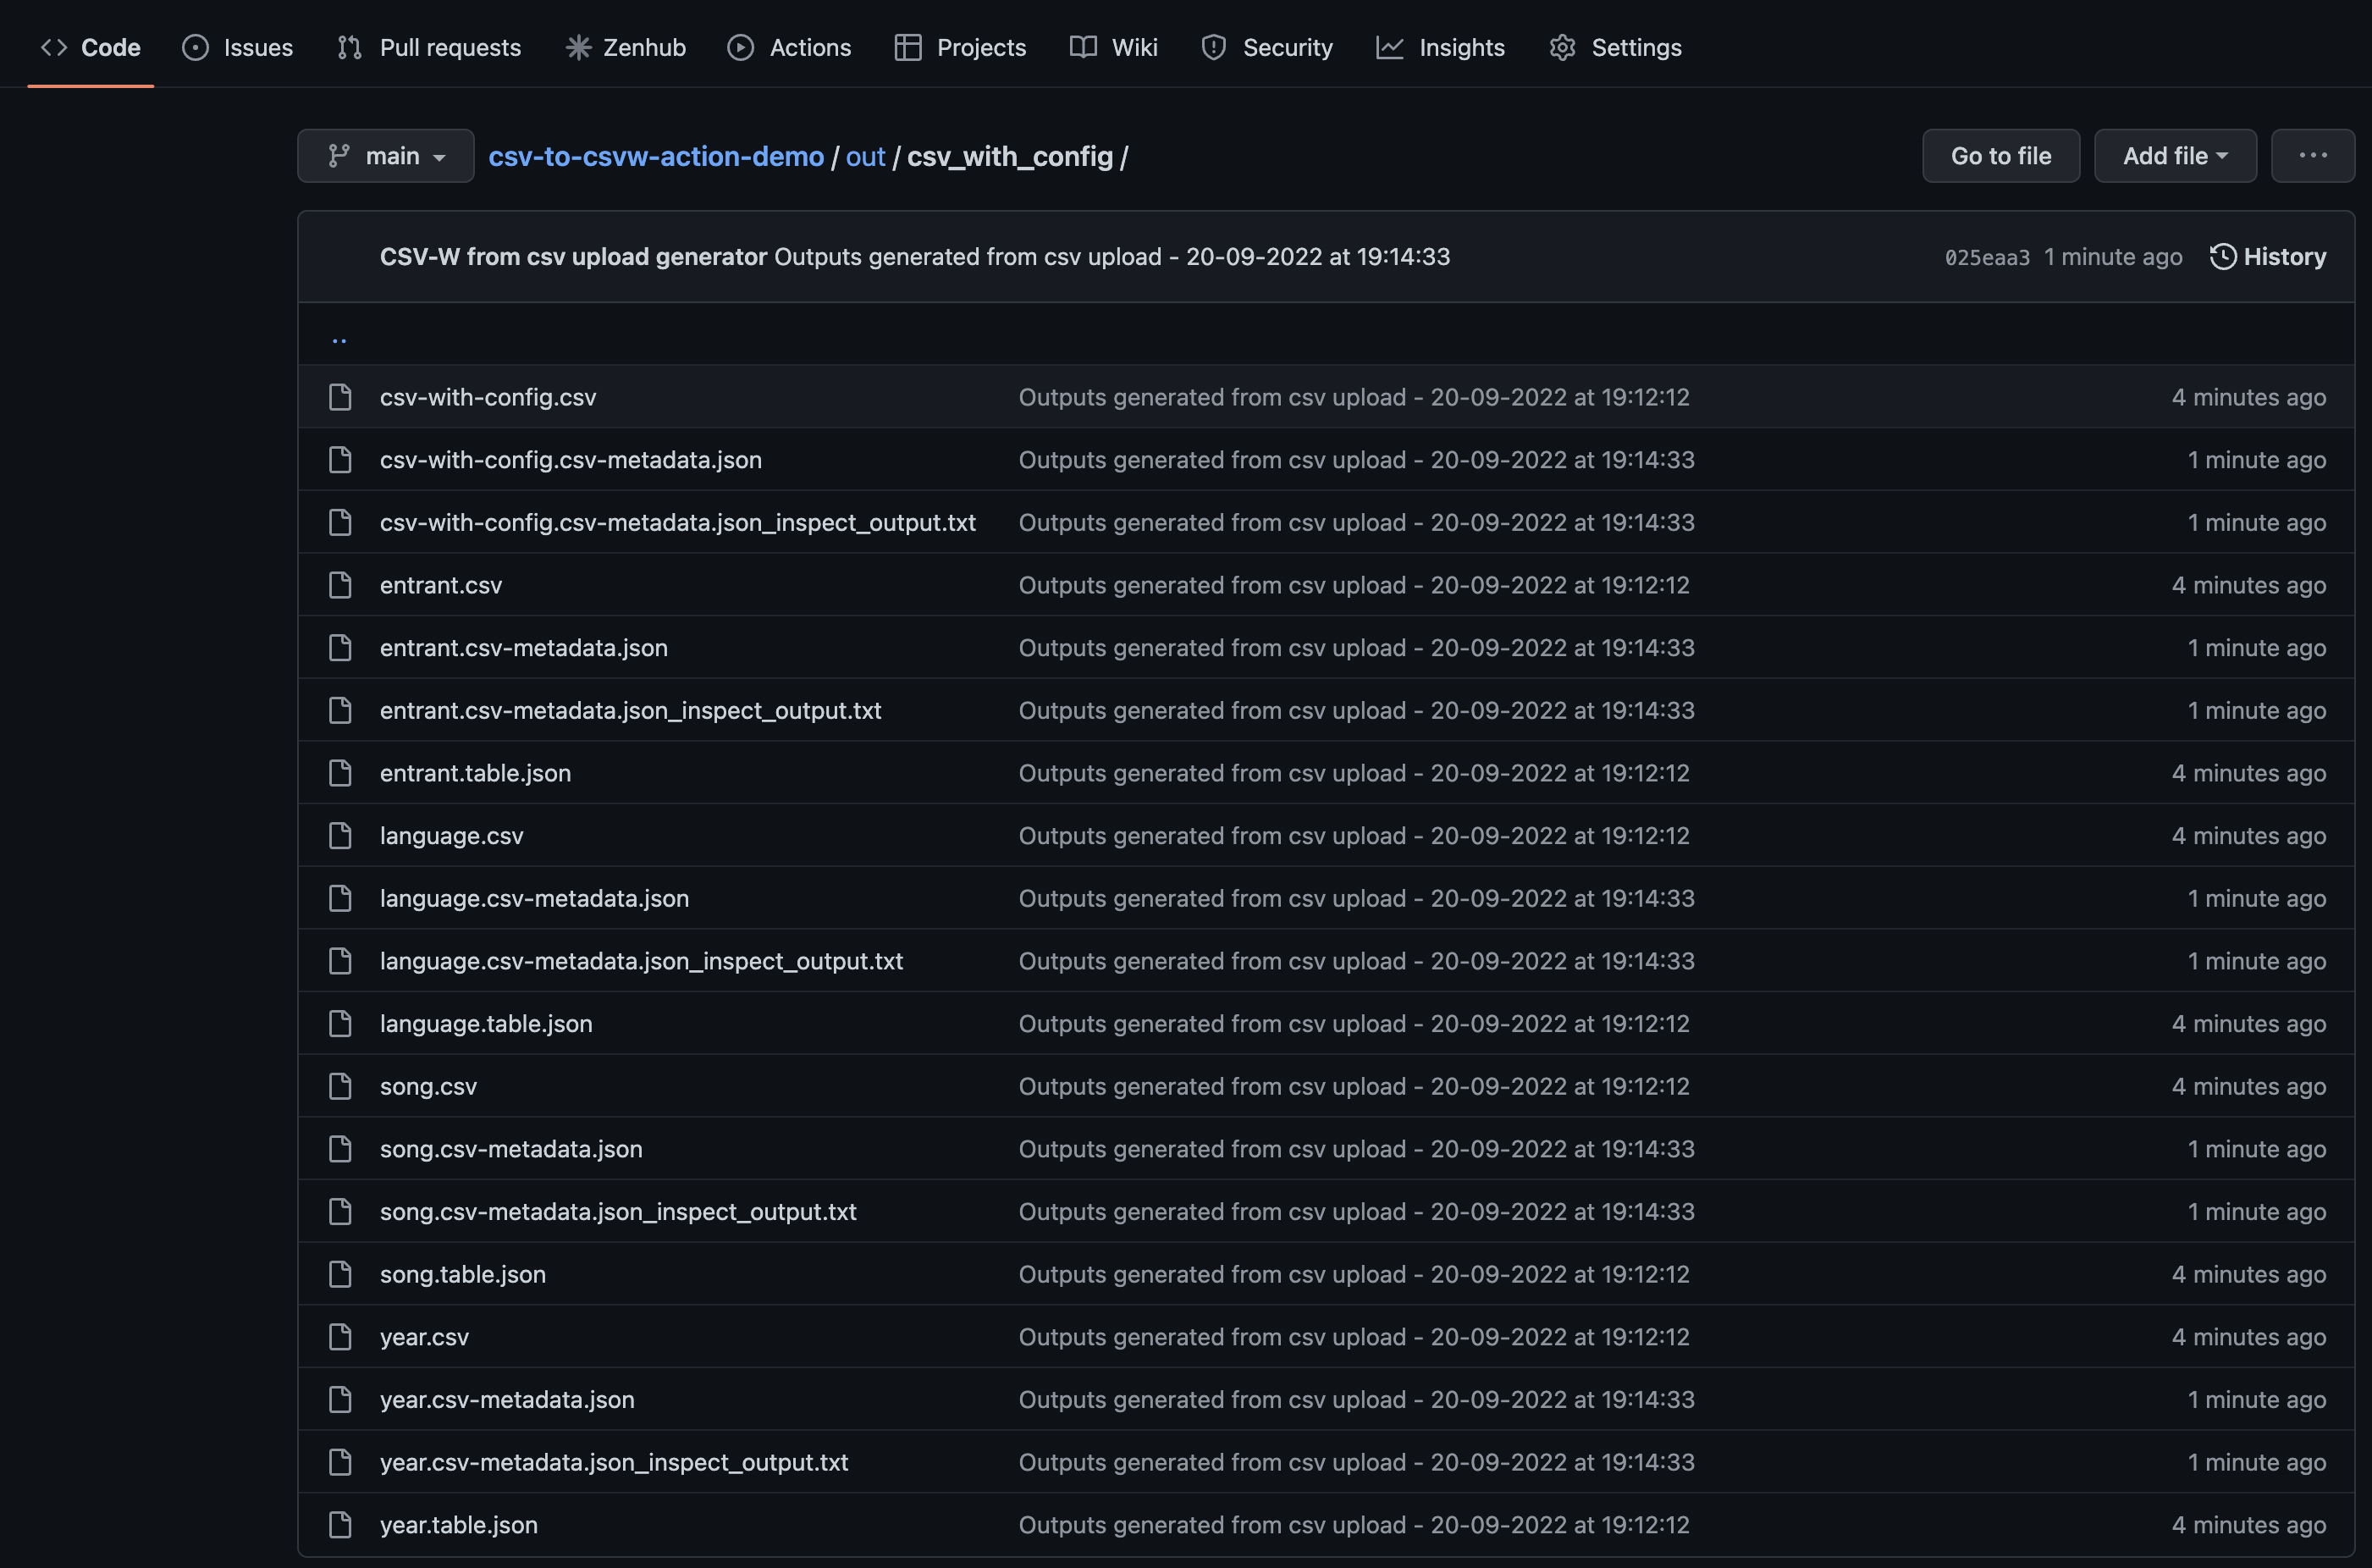Click the Wiki book icon
Image resolution: width=2372 pixels, height=1568 pixels.
1083,47
